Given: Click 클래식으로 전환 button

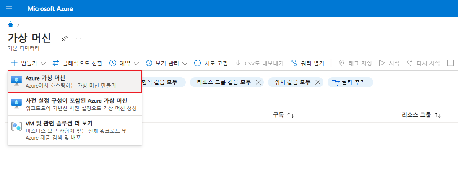Looking at the screenshot, I should 78,63.
